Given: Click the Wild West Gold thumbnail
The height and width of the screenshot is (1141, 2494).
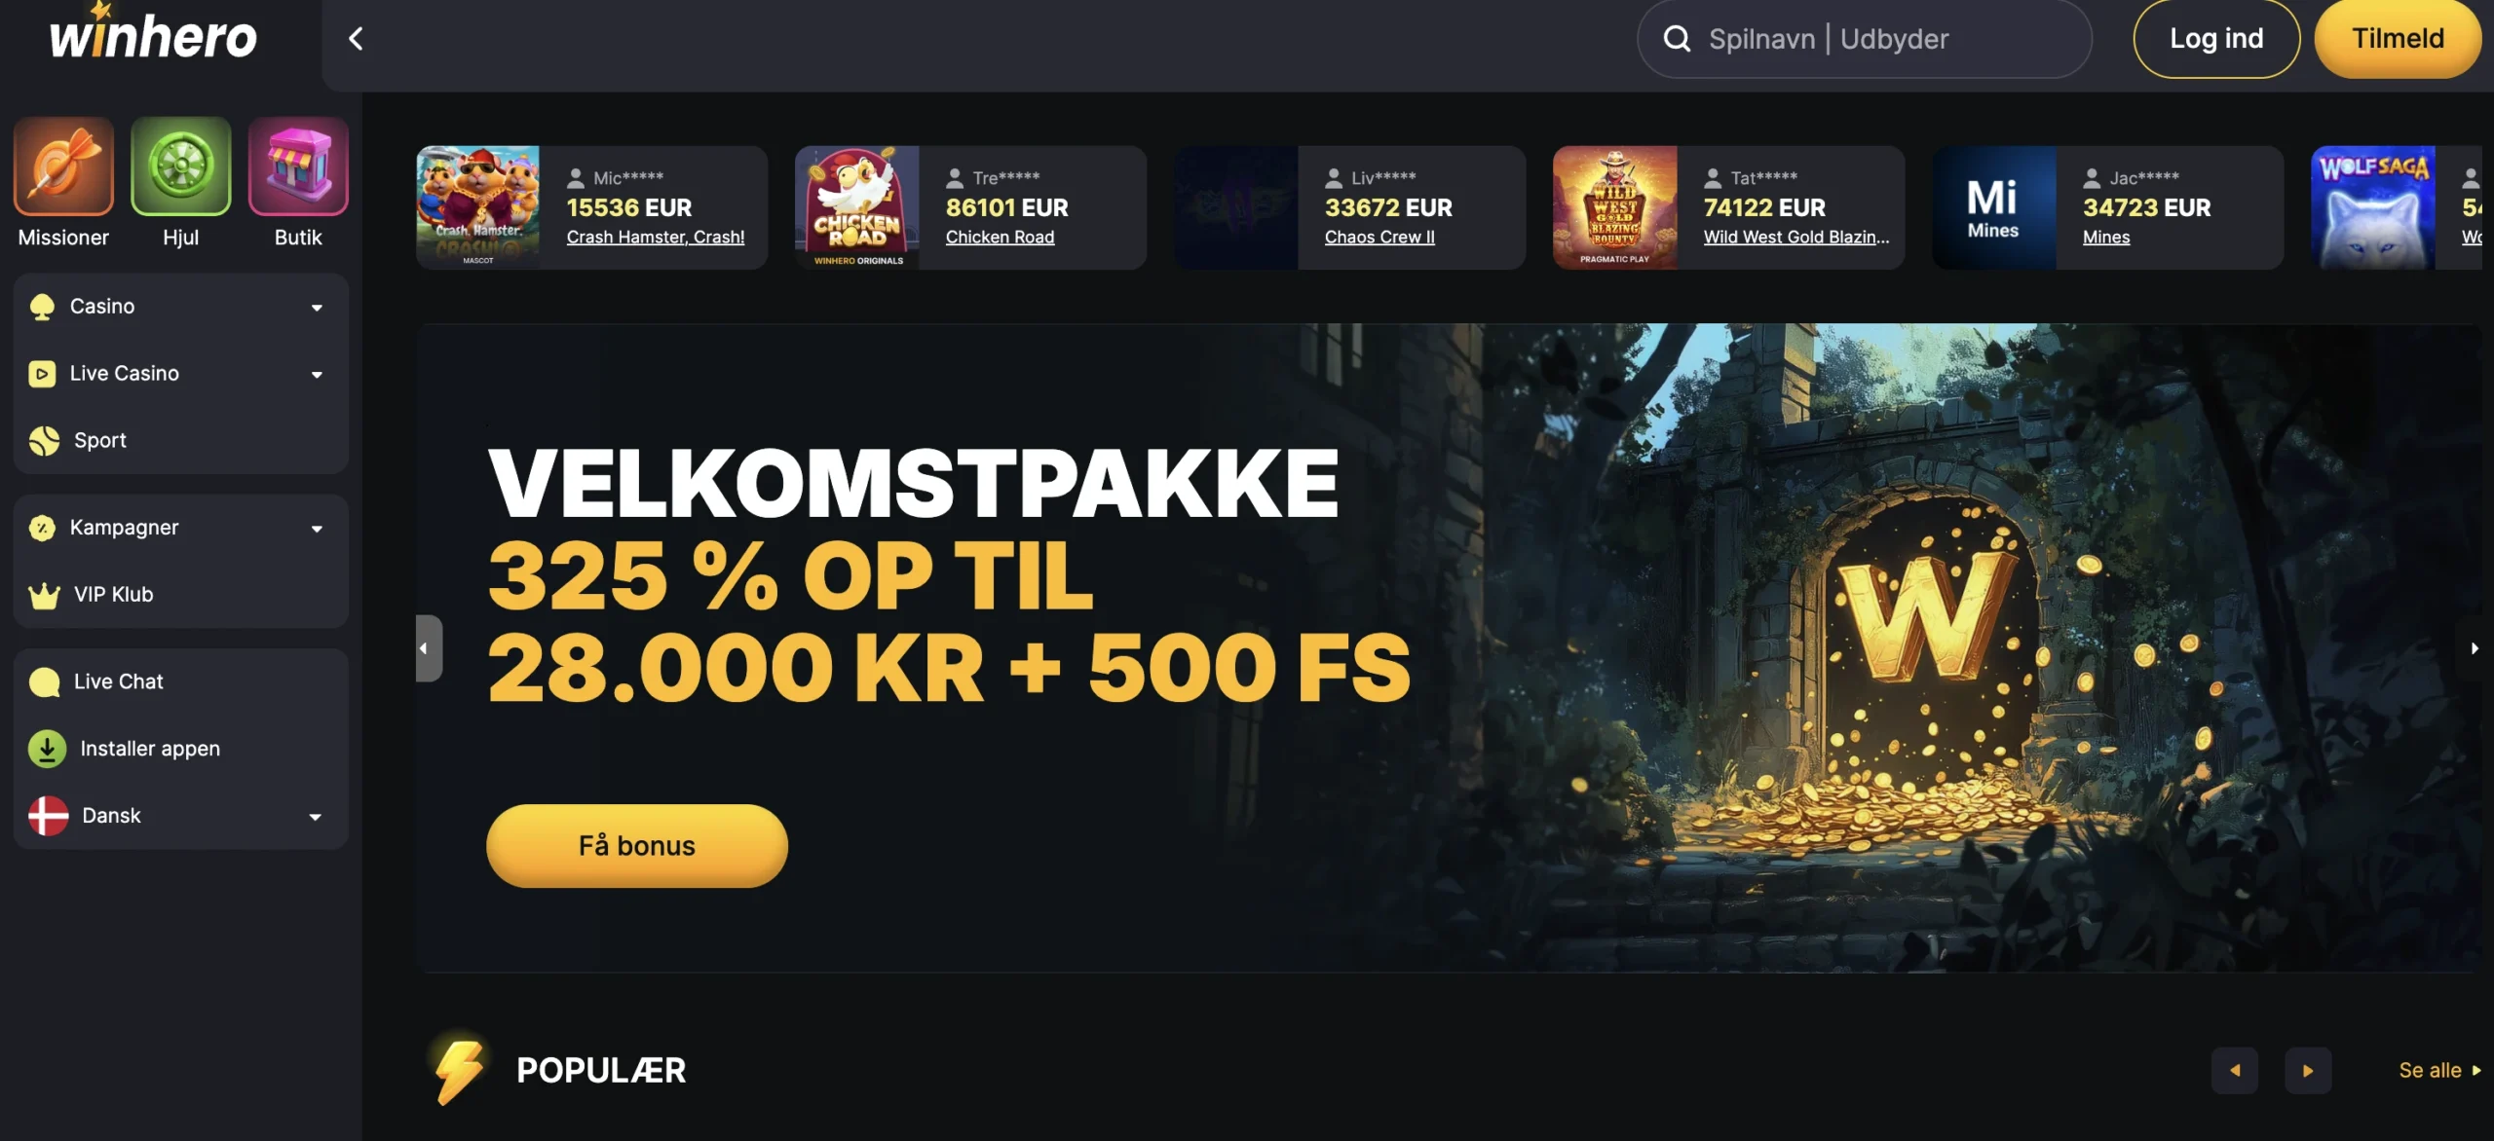Looking at the screenshot, I should tap(1615, 207).
